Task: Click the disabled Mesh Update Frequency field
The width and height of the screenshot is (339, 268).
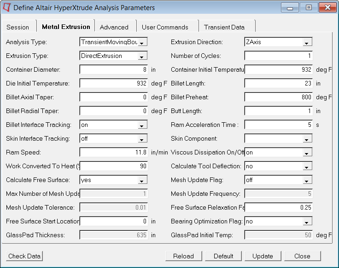Action: coord(279,194)
